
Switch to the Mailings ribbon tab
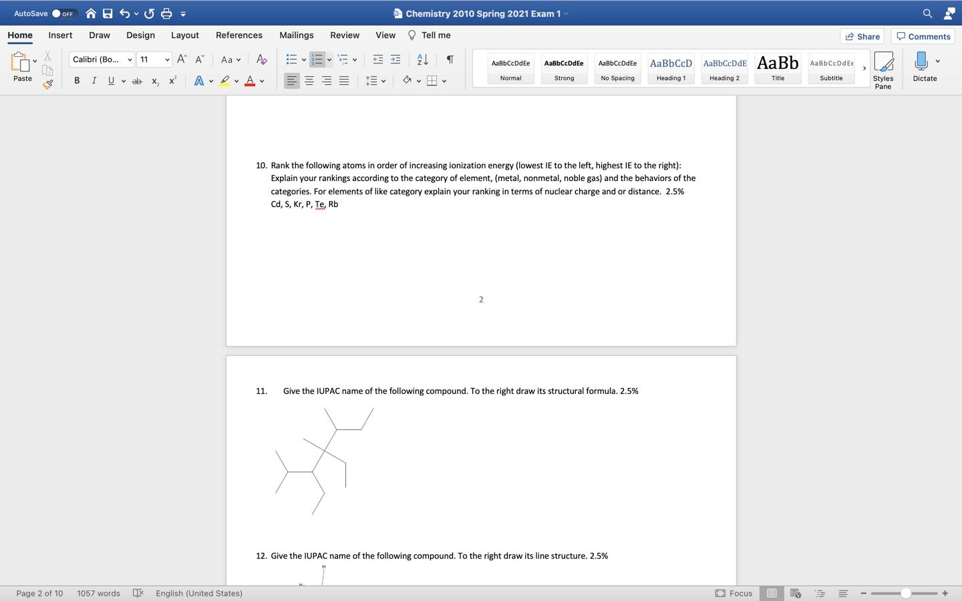tap(296, 35)
